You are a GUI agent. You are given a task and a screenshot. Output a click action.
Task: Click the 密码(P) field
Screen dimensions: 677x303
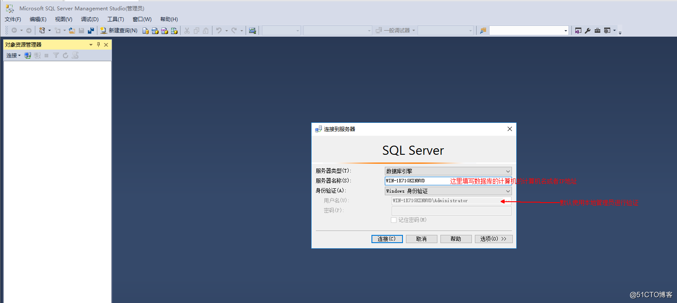click(451, 211)
